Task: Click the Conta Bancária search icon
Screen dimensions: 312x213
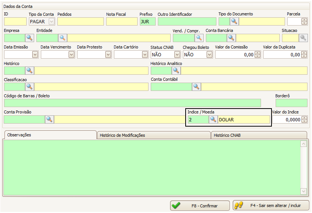Action: pyautogui.click(x=231, y=38)
